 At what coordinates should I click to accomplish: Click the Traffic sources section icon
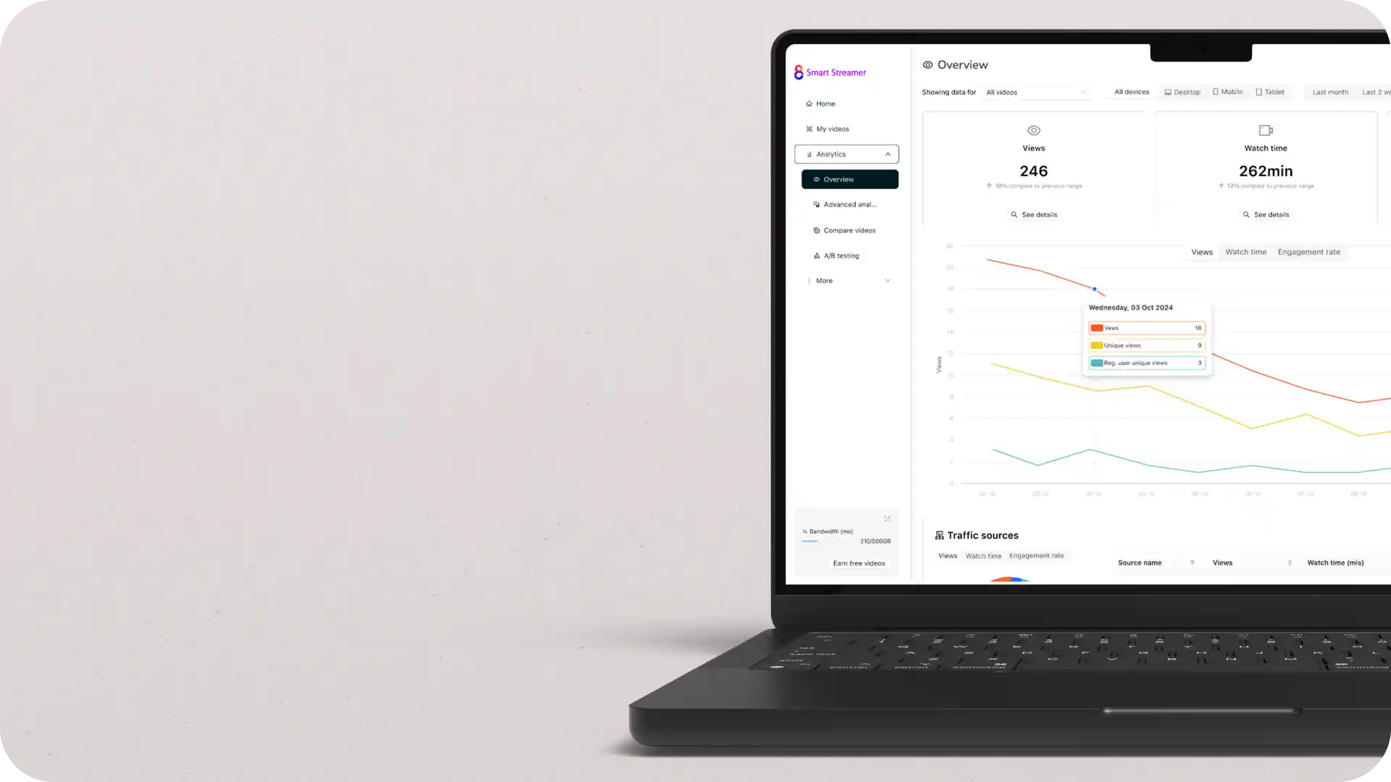click(x=939, y=534)
